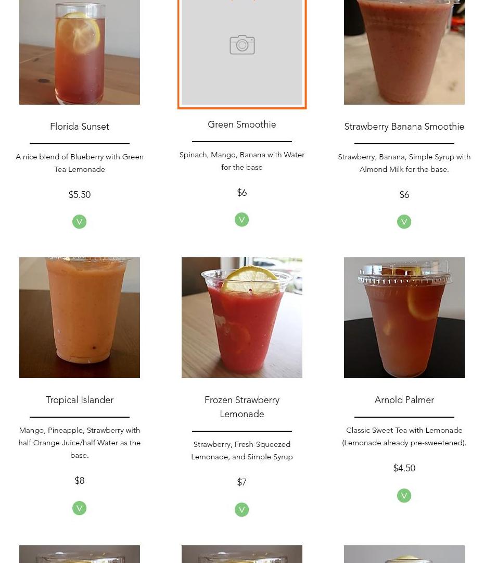Image resolution: width=484 pixels, height=563 pixels.
Task: Select the Strawberry Banana Smoothie title
Action: tap(404, 127)
